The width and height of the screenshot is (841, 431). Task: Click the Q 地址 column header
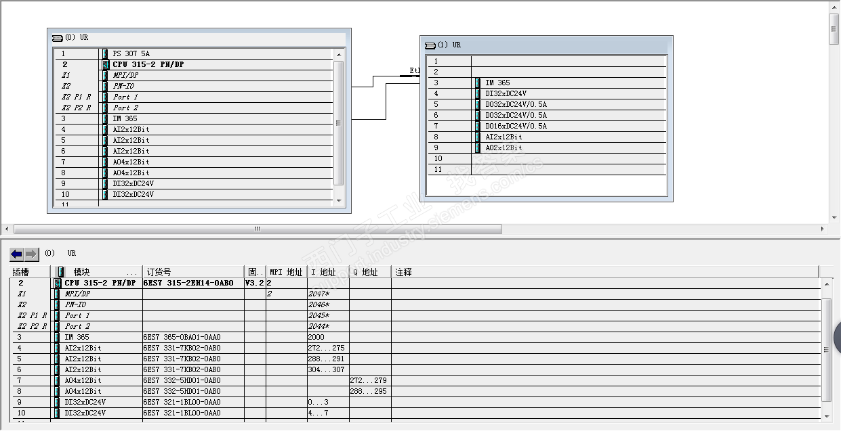(370, 272)
